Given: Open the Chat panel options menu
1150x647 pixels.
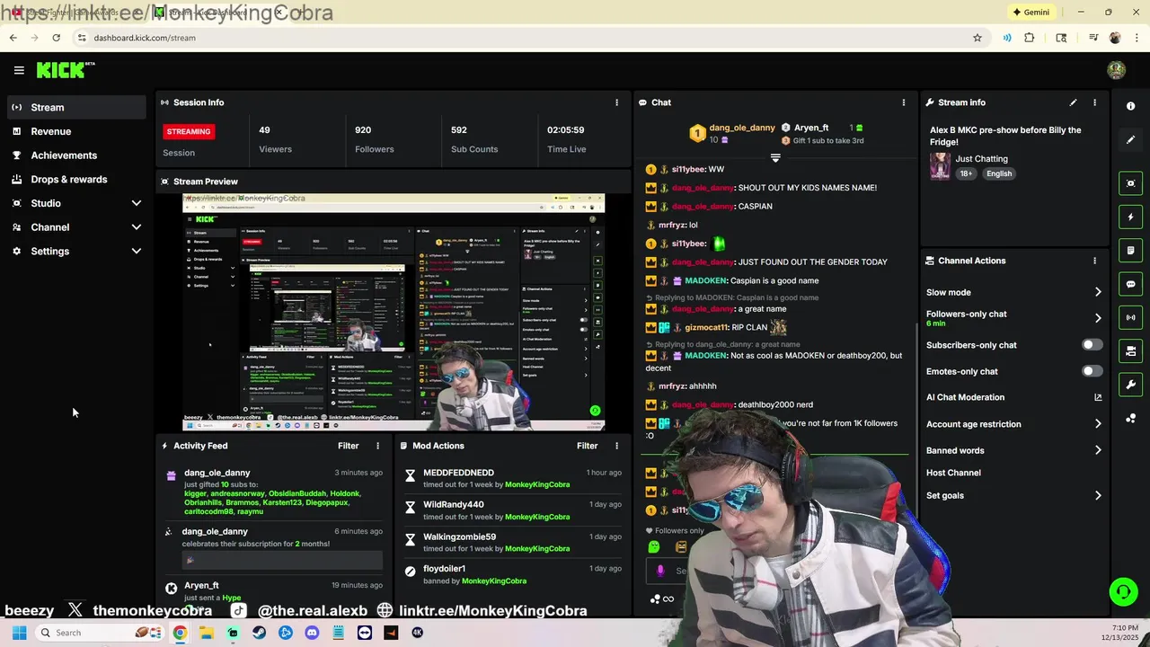Looking at the screenshot, I should [x=903, y=102].
